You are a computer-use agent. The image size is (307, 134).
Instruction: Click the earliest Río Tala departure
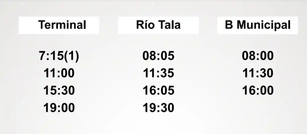158,56
